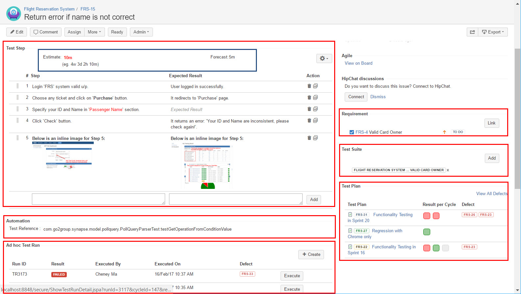Click the drag handle of step 3

pos(17,109)
